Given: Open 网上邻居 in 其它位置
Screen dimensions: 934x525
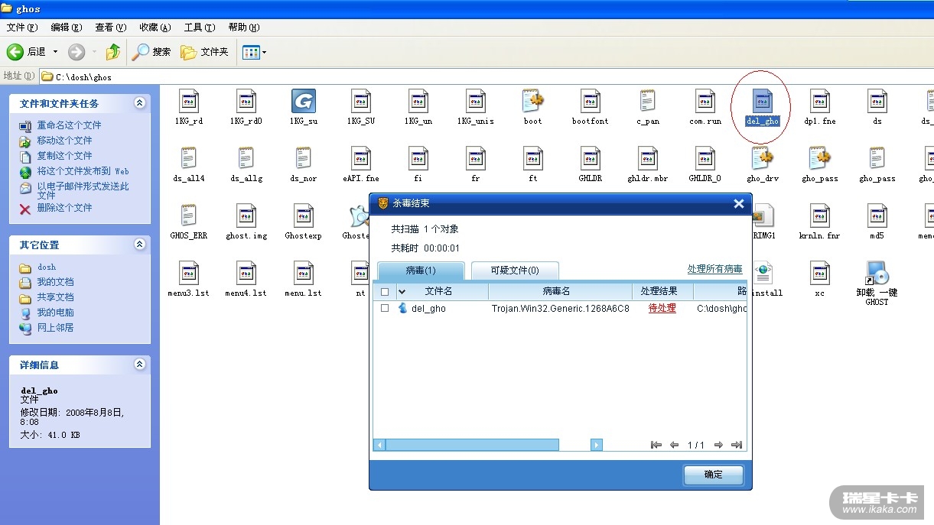Looking at the screenshot, I should tap(56, 328).
